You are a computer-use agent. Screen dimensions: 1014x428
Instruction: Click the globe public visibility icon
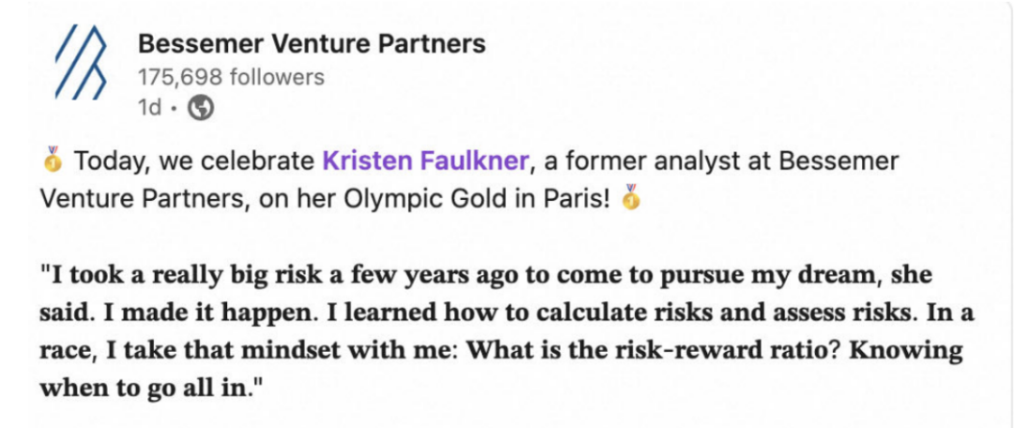[200, 109]
